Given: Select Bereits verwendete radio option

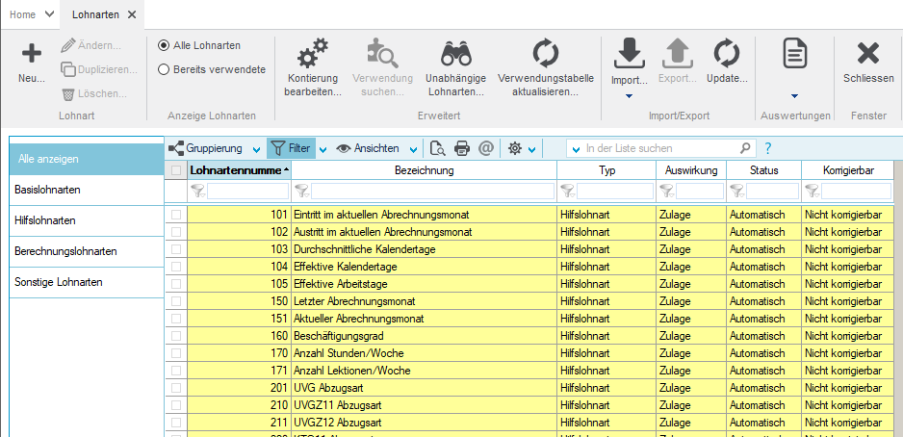Looking at the screenshot, I should (x=164, y=69).
